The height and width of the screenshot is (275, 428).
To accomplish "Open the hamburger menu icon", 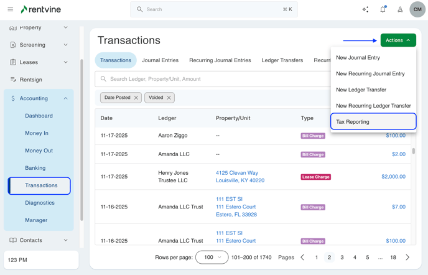I will click(x=11, y=9).
